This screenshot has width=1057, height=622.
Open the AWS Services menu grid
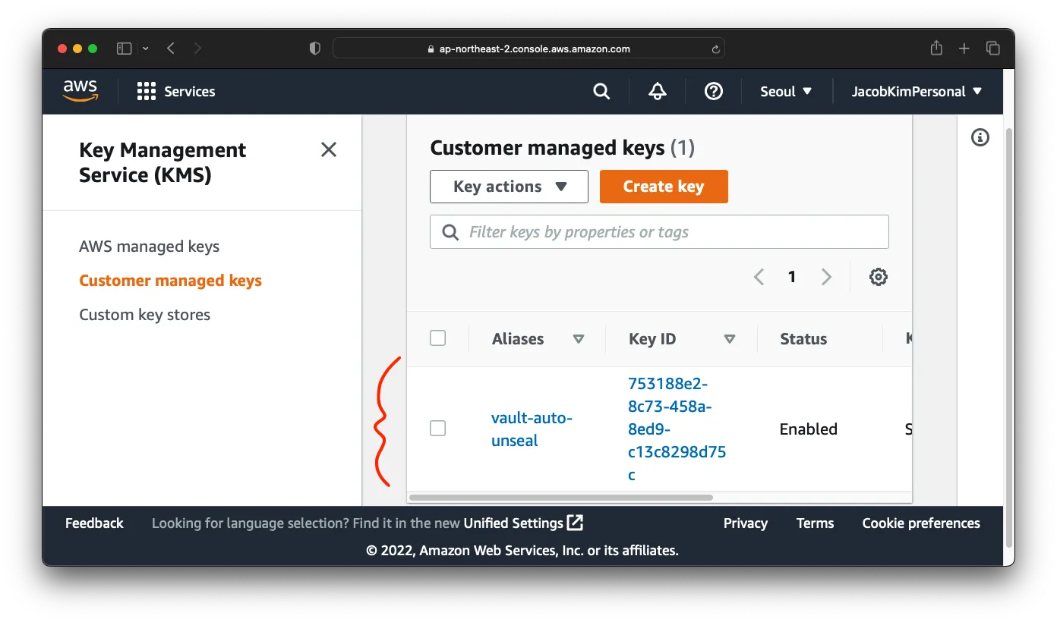[145, 91]
